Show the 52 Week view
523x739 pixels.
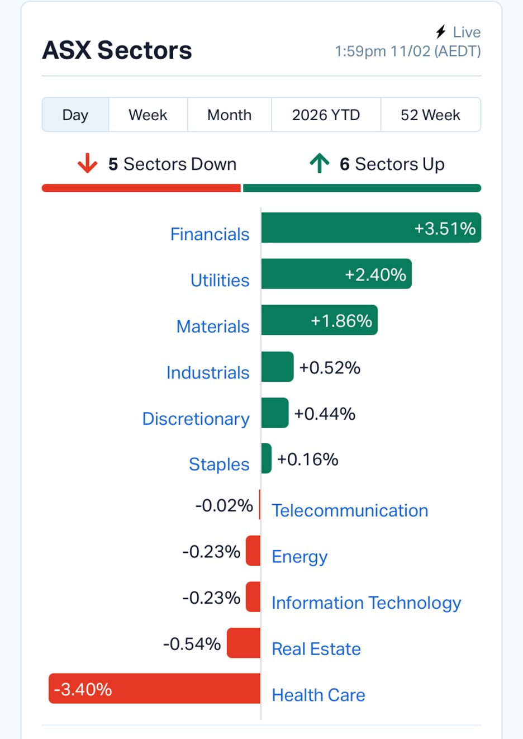click(x=430, y=115)
